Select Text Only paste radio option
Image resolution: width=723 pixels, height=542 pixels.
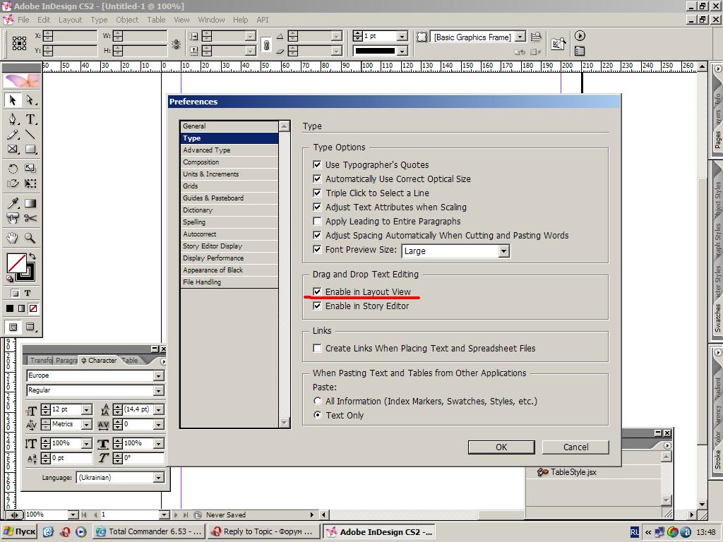(317, 415)
